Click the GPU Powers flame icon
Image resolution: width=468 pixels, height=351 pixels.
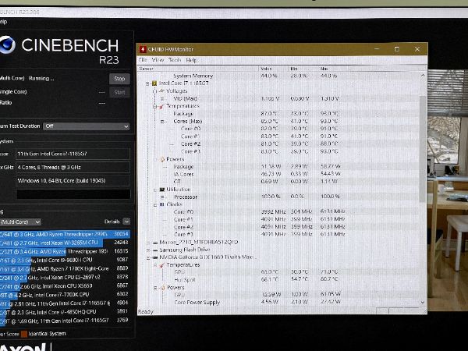coord(163,288)
